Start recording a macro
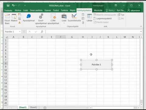Screen dimensions: 146x110 19,15
